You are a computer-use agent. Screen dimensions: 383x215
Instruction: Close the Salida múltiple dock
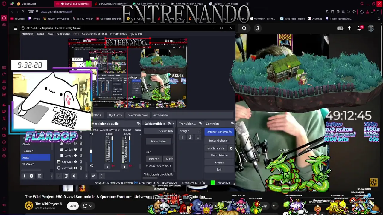pyautogui.click(x=173, y=124)
